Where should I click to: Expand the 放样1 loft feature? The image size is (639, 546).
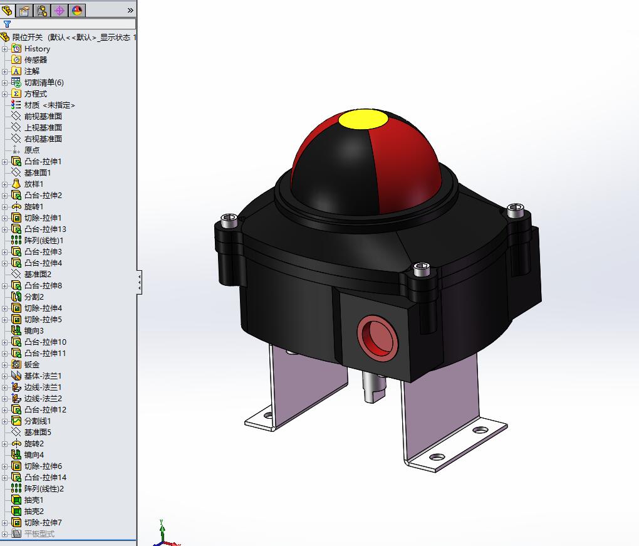click(4, 184)
